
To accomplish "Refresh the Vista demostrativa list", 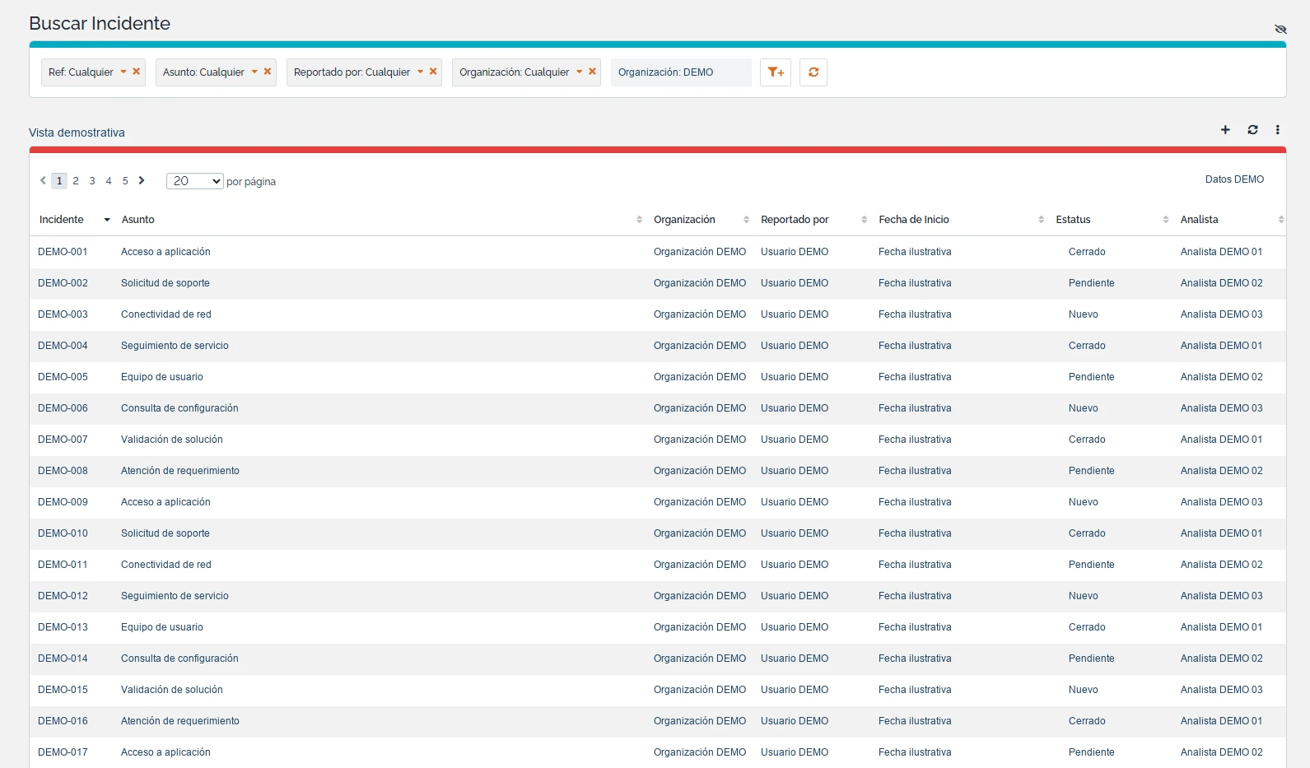I will (x=1252, y=130).
